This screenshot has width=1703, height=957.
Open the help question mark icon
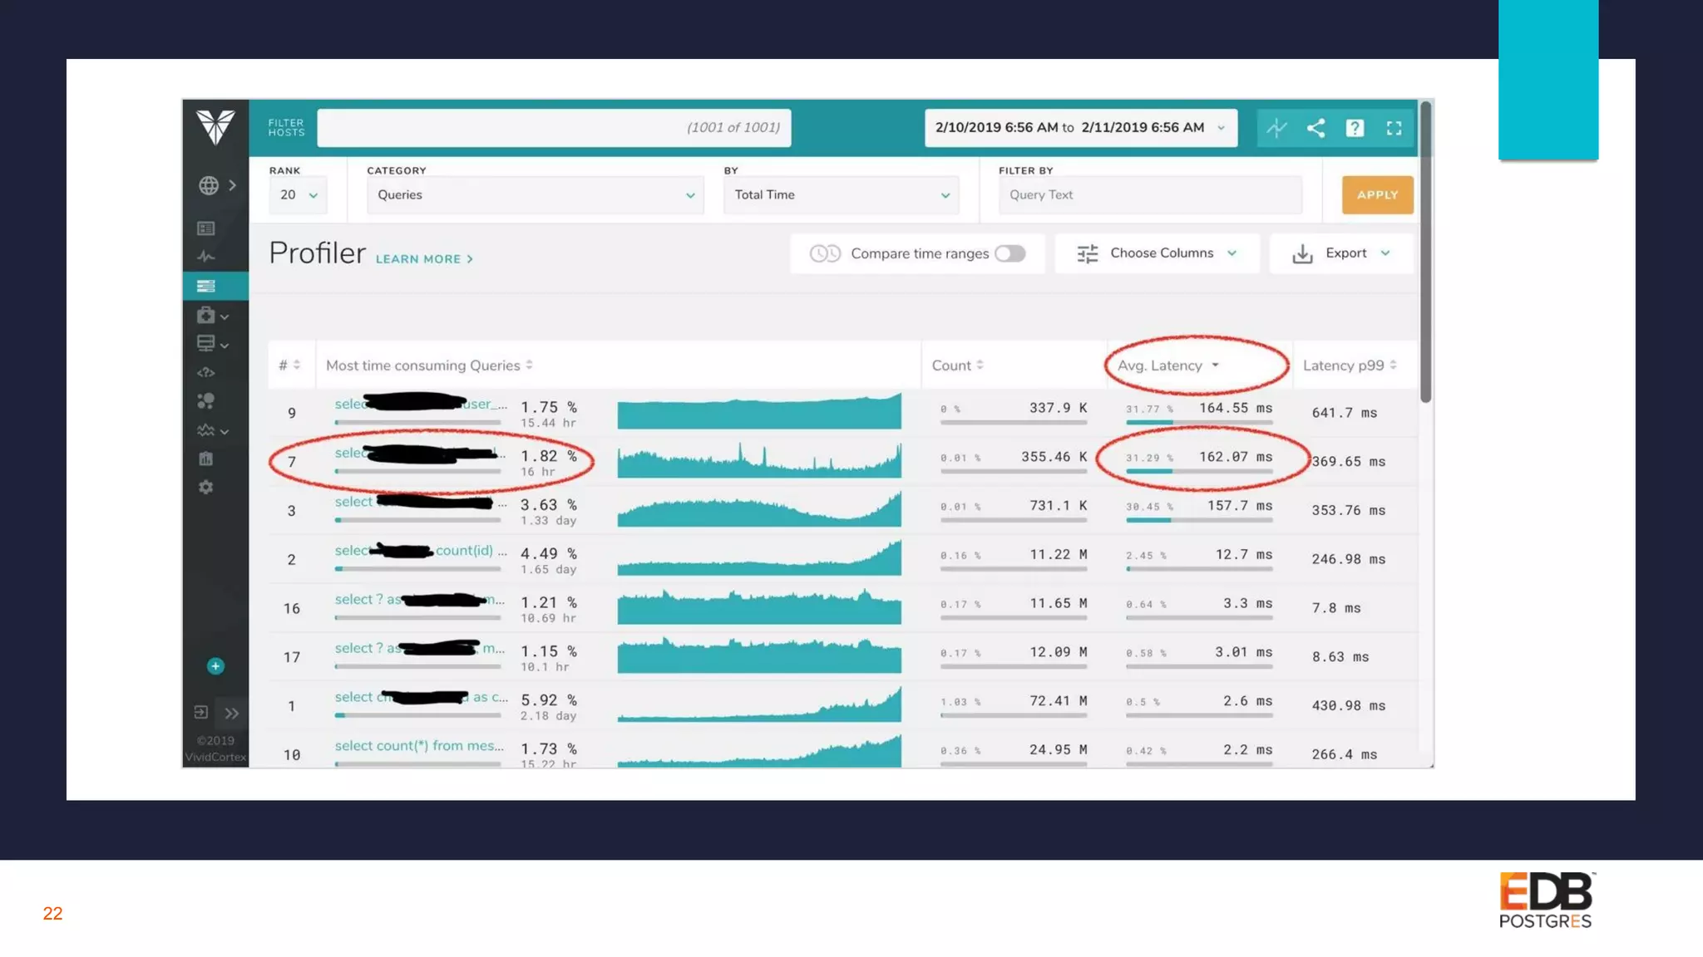pos(1355,128)
